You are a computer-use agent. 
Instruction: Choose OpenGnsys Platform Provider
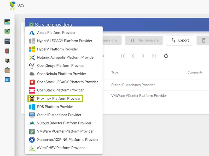(64, 66)
